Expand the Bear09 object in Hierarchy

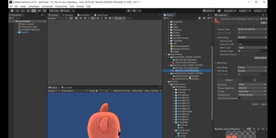(17, 32)
